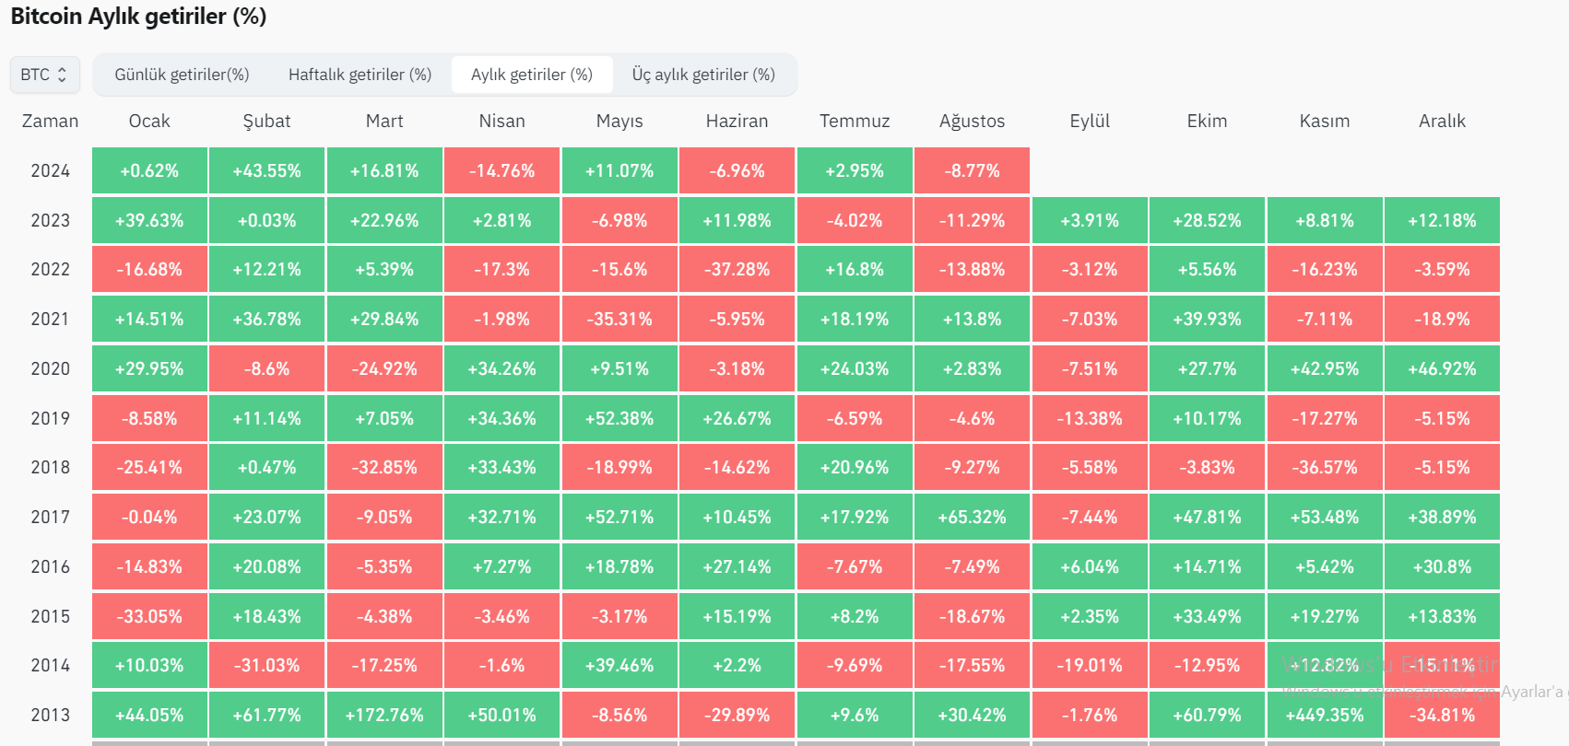This screenshot has width=1569, height=746.
Task: Click the red -37.28% cell in Haziran 2022
Action: click(x=737, y=270)
